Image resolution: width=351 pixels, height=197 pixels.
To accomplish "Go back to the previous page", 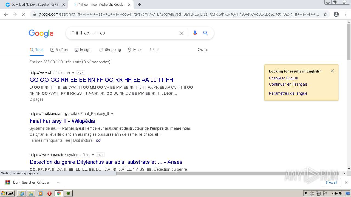I will coord(6,14).
